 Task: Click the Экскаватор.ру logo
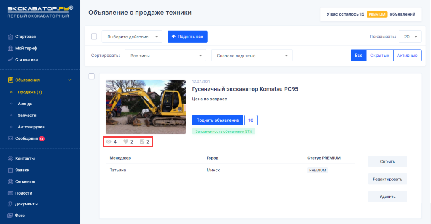tap(40, 12)
